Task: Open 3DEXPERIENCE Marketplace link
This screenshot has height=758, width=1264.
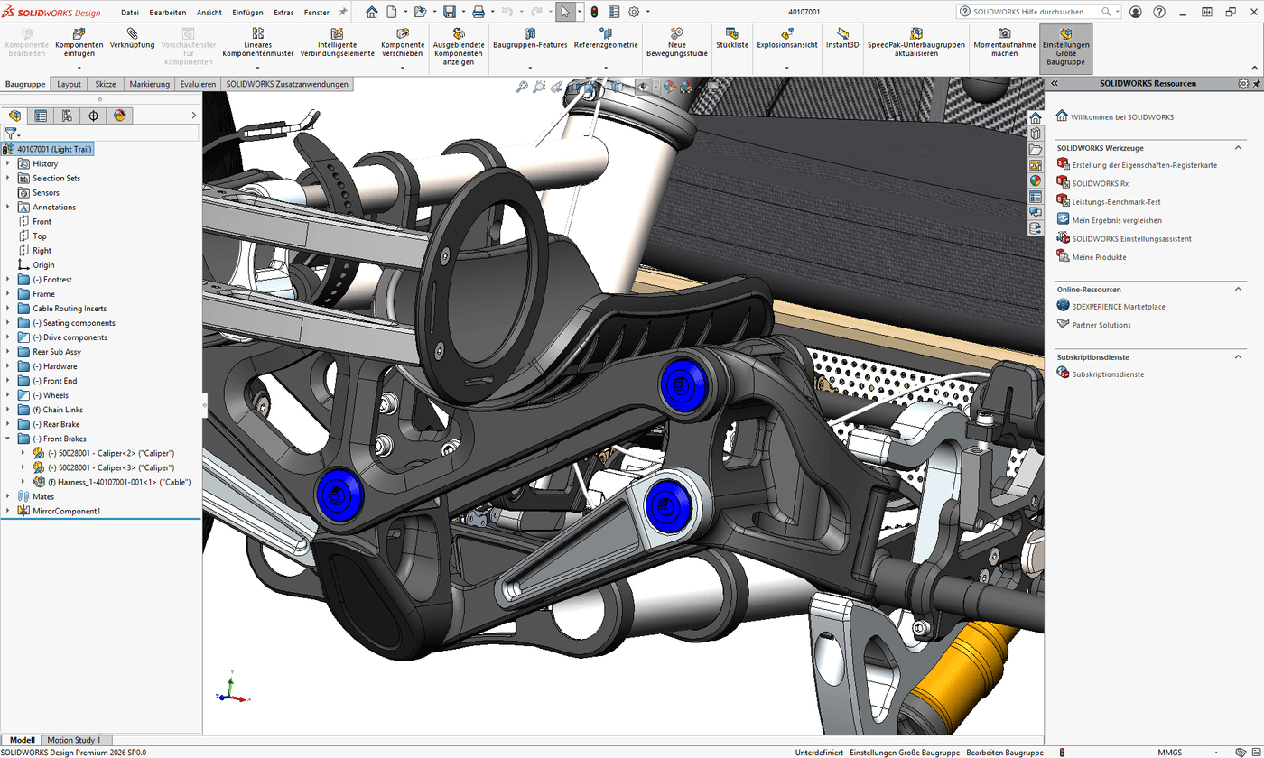Action: coord(1118,307)
